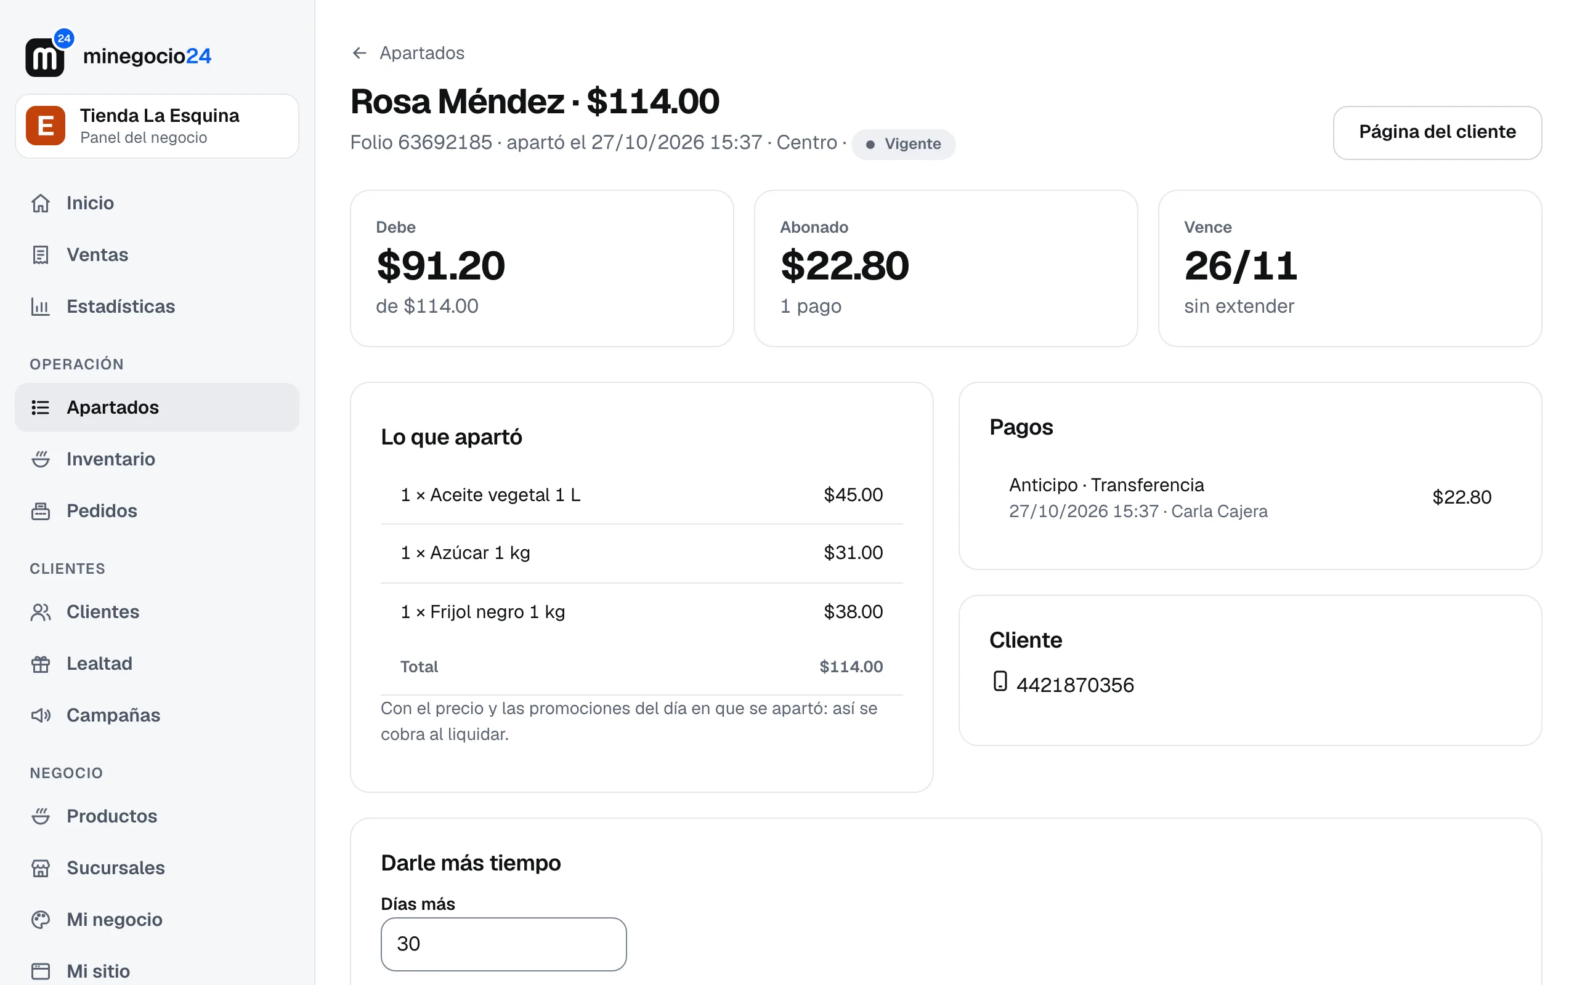
Task: Select Clientes in sidebar
Action: (157, 612)
